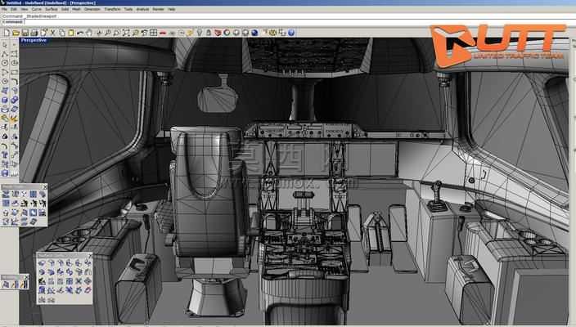Open the Edit menu
The image size is (576, 327).
coord(14,9)
